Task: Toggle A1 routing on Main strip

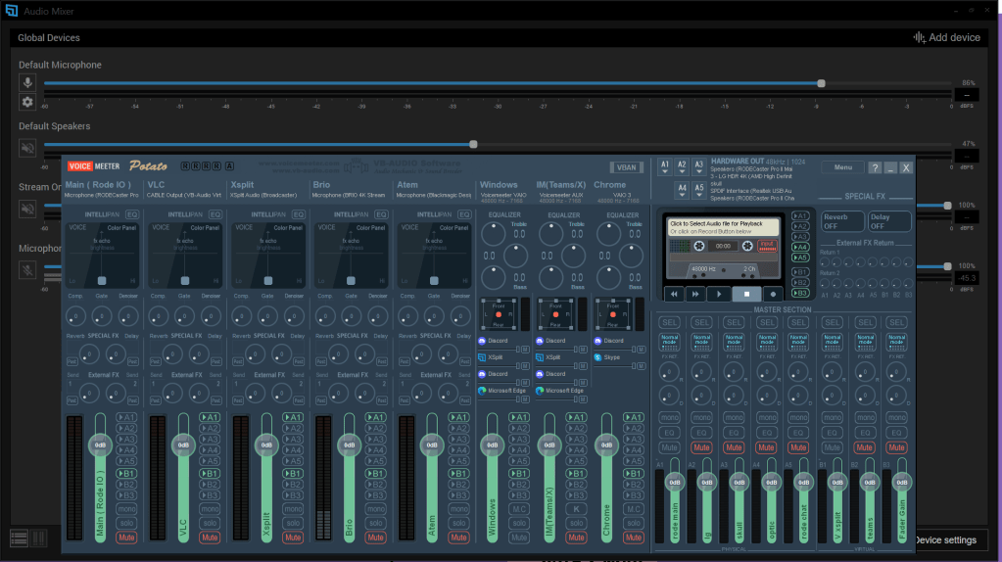Action: pos(126,418)
